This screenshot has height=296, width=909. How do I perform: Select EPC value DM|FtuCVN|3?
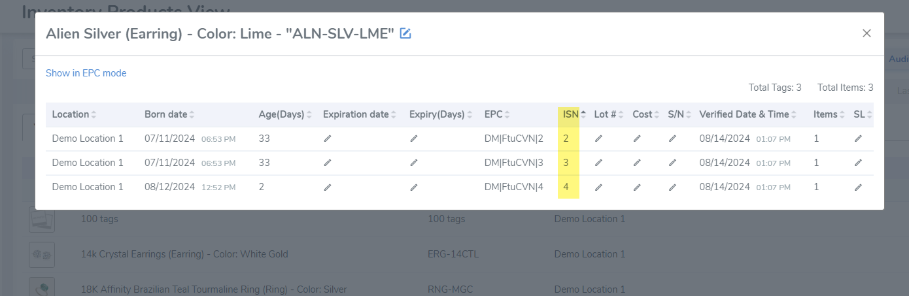(x=514, y=163)
